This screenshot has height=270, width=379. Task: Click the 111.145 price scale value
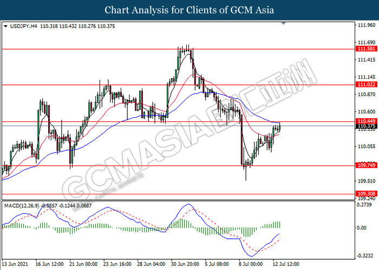point(367,77)
